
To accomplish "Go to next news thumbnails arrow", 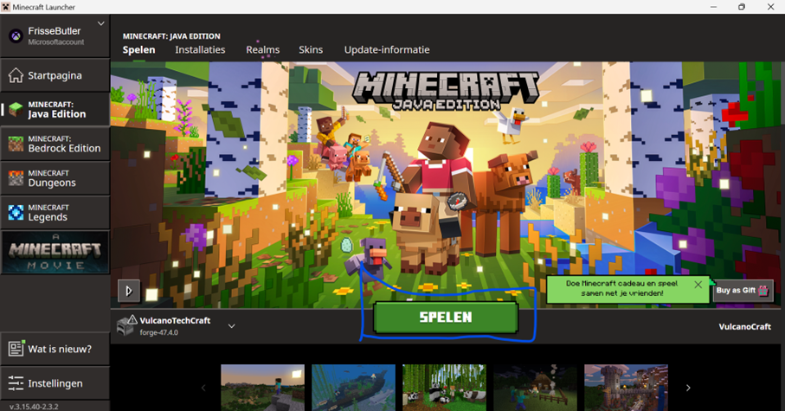I will [688, 388].
